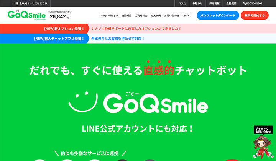276x161 pixels.
Task: Go to 機能紹介 page
Action: pyautogui.click(x=127, y=15)
